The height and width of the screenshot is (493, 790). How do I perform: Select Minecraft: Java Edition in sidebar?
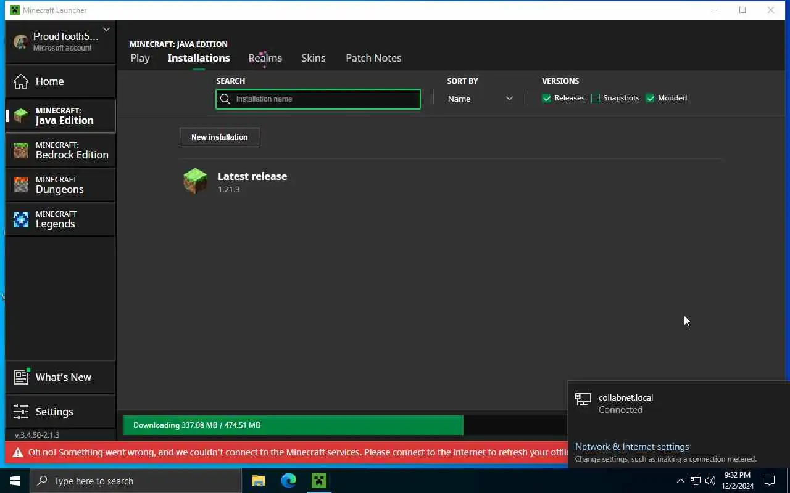60,116
